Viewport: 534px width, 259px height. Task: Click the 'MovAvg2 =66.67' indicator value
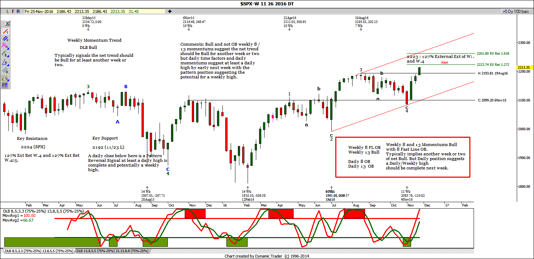[18, 220]
